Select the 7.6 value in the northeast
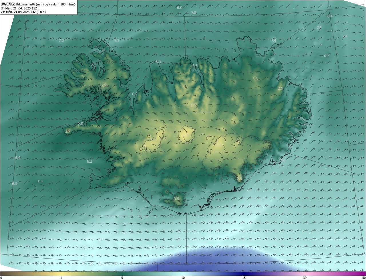 (x=319, y=28)
